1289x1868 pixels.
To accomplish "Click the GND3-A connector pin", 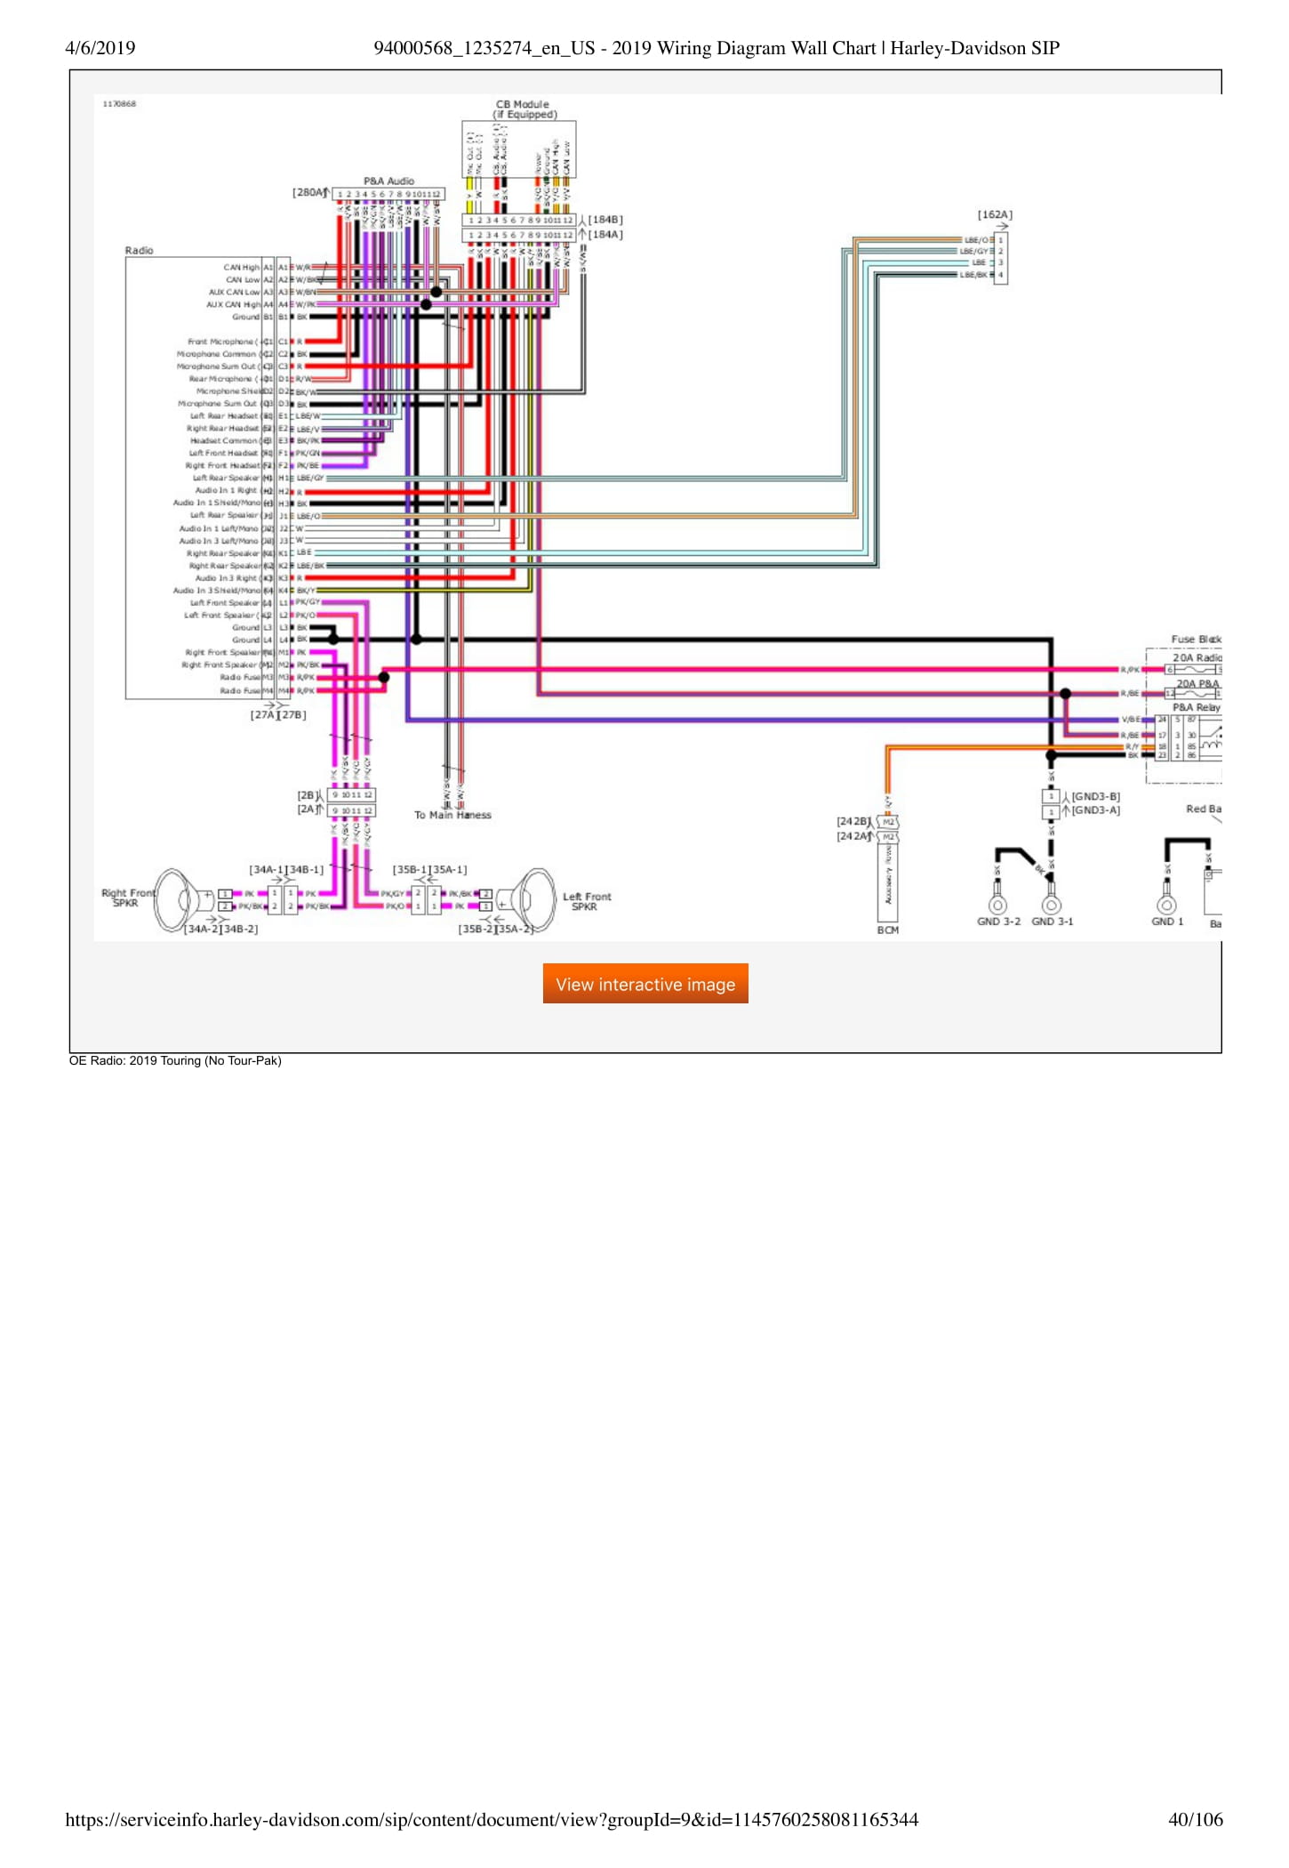I will [x=1051, y=811].
